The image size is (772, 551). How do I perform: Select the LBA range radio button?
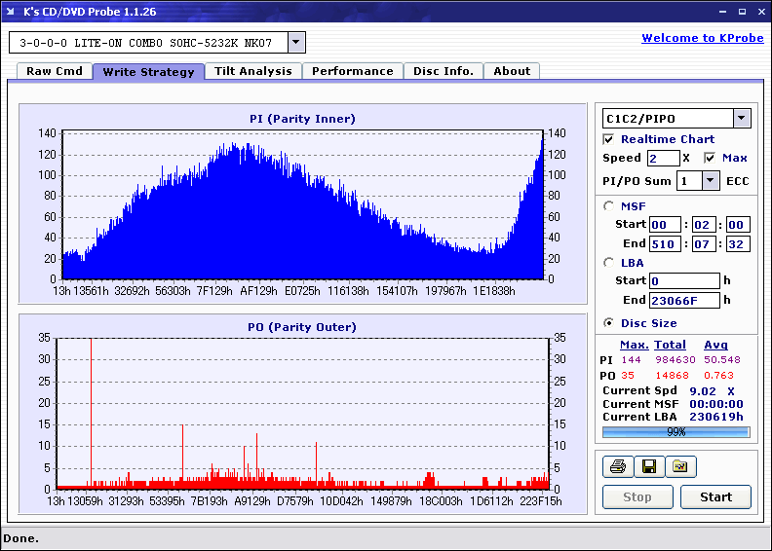[609, 263]
